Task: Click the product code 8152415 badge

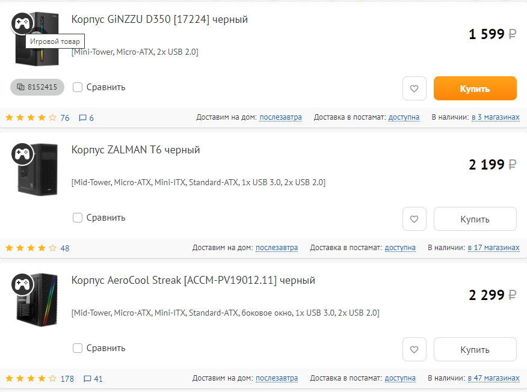Action: click(37, 87)
